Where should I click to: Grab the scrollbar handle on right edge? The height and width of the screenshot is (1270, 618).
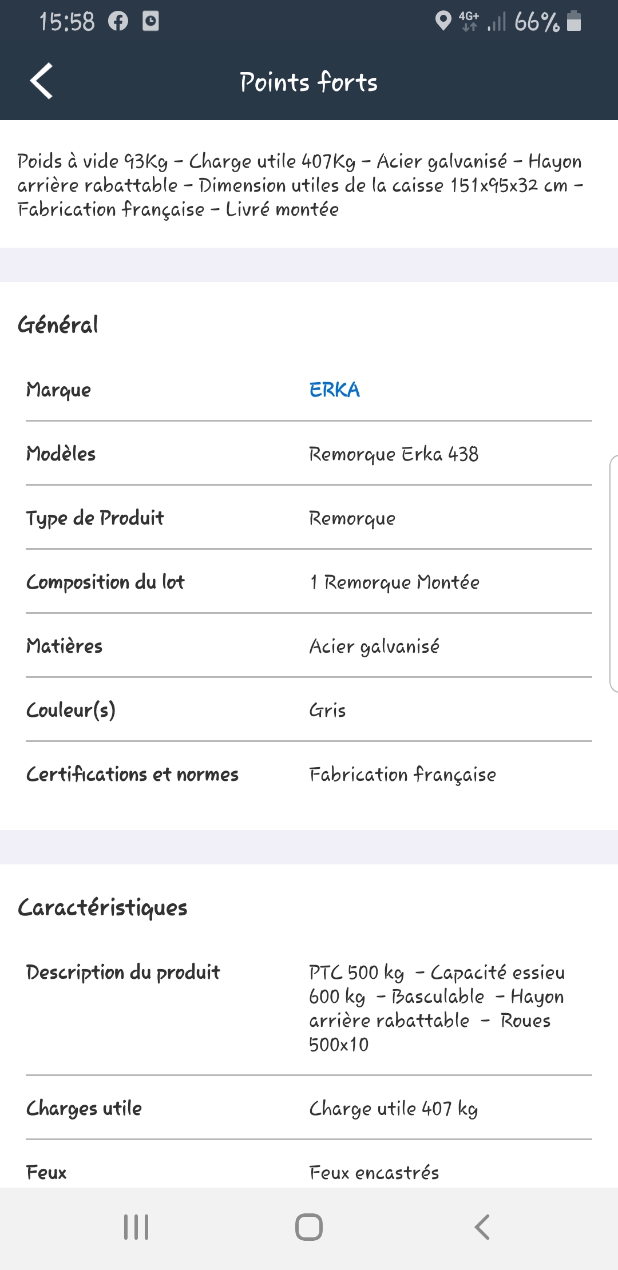point(614,573)
